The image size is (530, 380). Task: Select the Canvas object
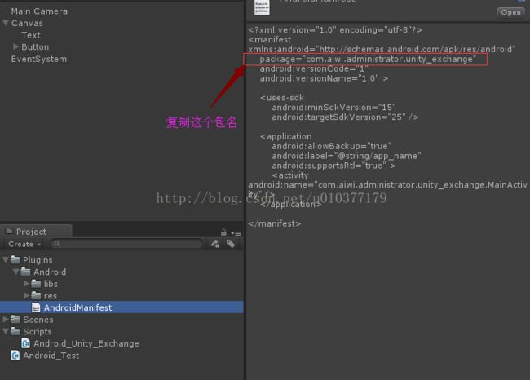pyautogui.click(x=27, y=24)
